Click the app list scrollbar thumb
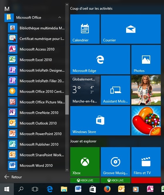Viewport: 164px width, 195px height. (67, 105)
